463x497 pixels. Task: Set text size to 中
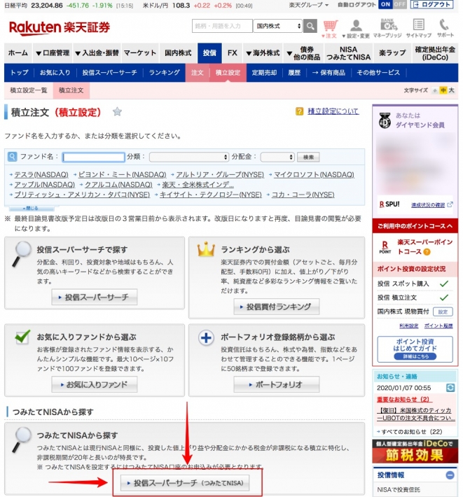[443, 91]
